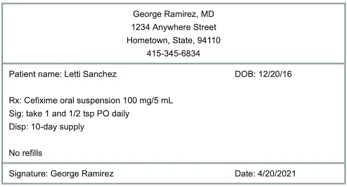The width and height of the screenshot is (347, 187).
Task: Select the patient name Letti Sanchez
Action: 90,74
